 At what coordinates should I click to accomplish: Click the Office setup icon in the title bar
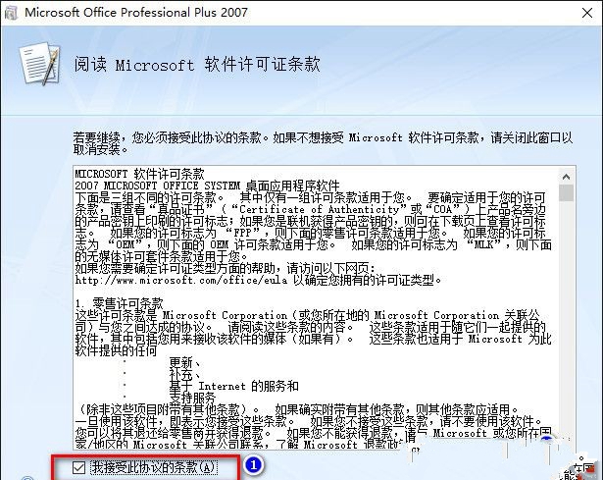(x=11, y=13)
